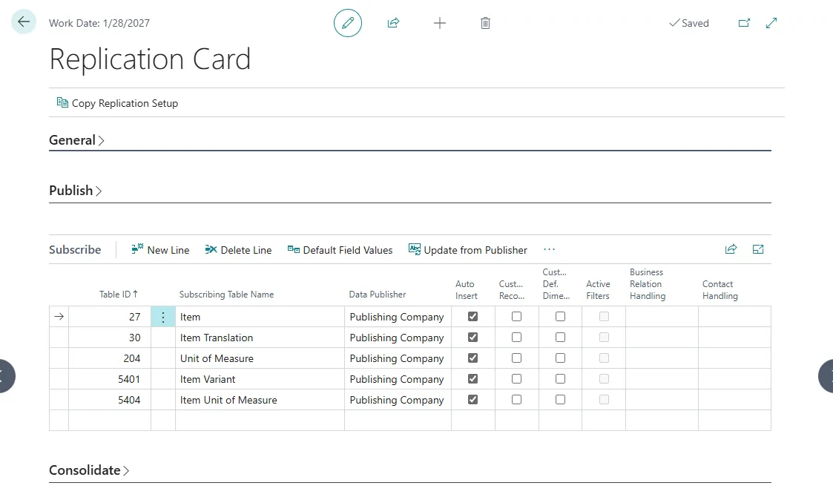The width and height of the screenshot is (833, 500).
Task: Enable Cust. Def. Dime. checkbox for Item Variant
Action: [560, 379]
